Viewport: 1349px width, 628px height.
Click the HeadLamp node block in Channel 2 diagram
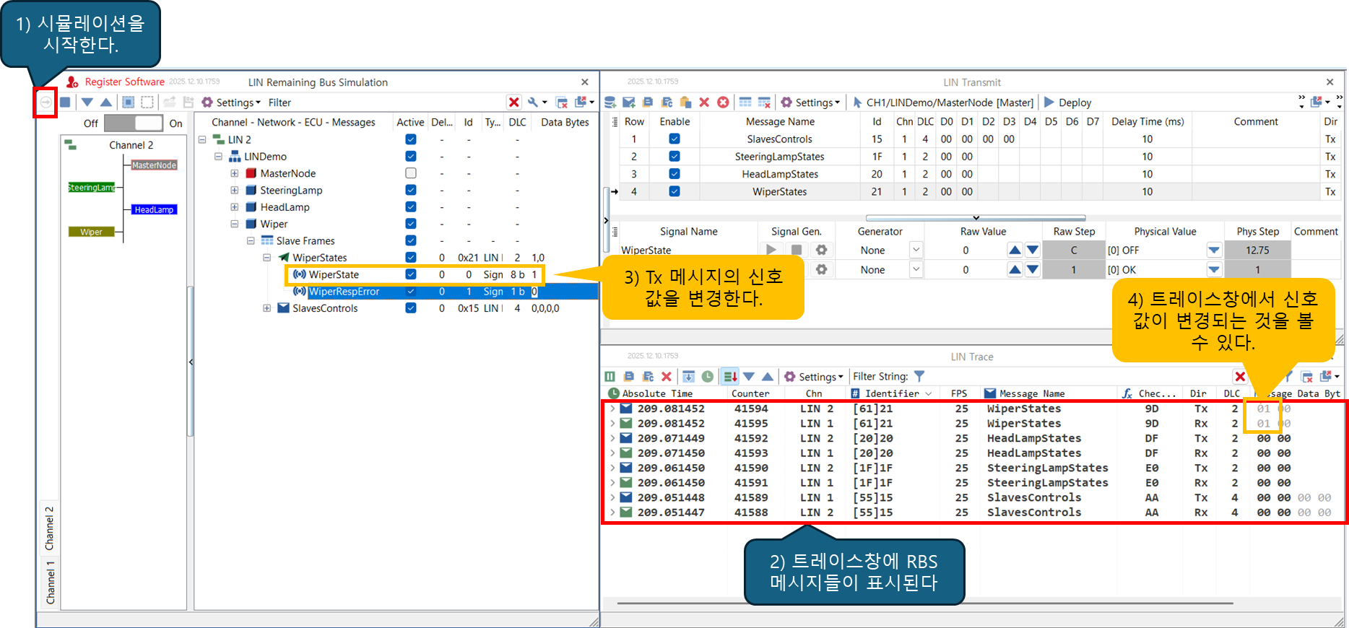point(154,209)
